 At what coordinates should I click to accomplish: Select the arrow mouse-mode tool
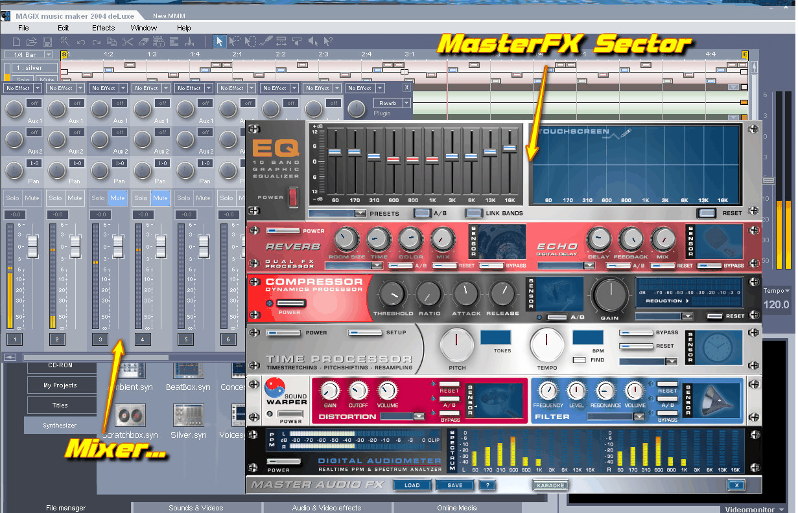[220, 41]
